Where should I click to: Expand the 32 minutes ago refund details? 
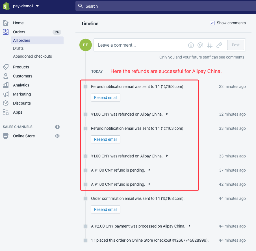point(167,114)
